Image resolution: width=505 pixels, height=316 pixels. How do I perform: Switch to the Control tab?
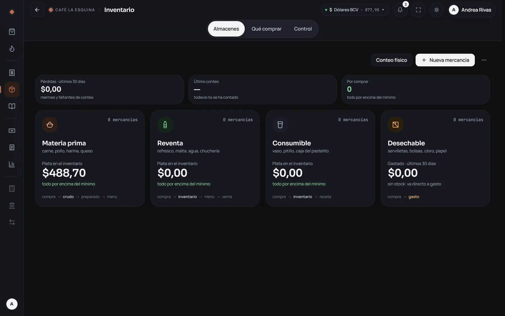point(303,29)
